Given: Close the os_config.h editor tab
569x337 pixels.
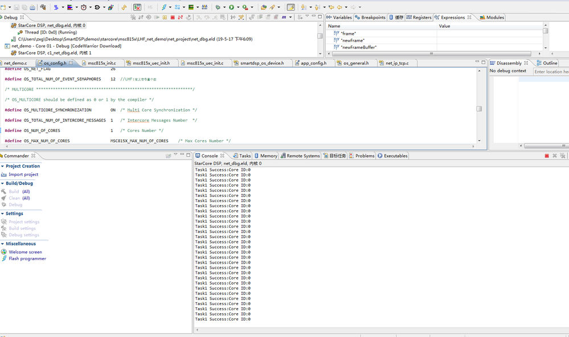Looking at the screenshot, I should coord(71,63).
